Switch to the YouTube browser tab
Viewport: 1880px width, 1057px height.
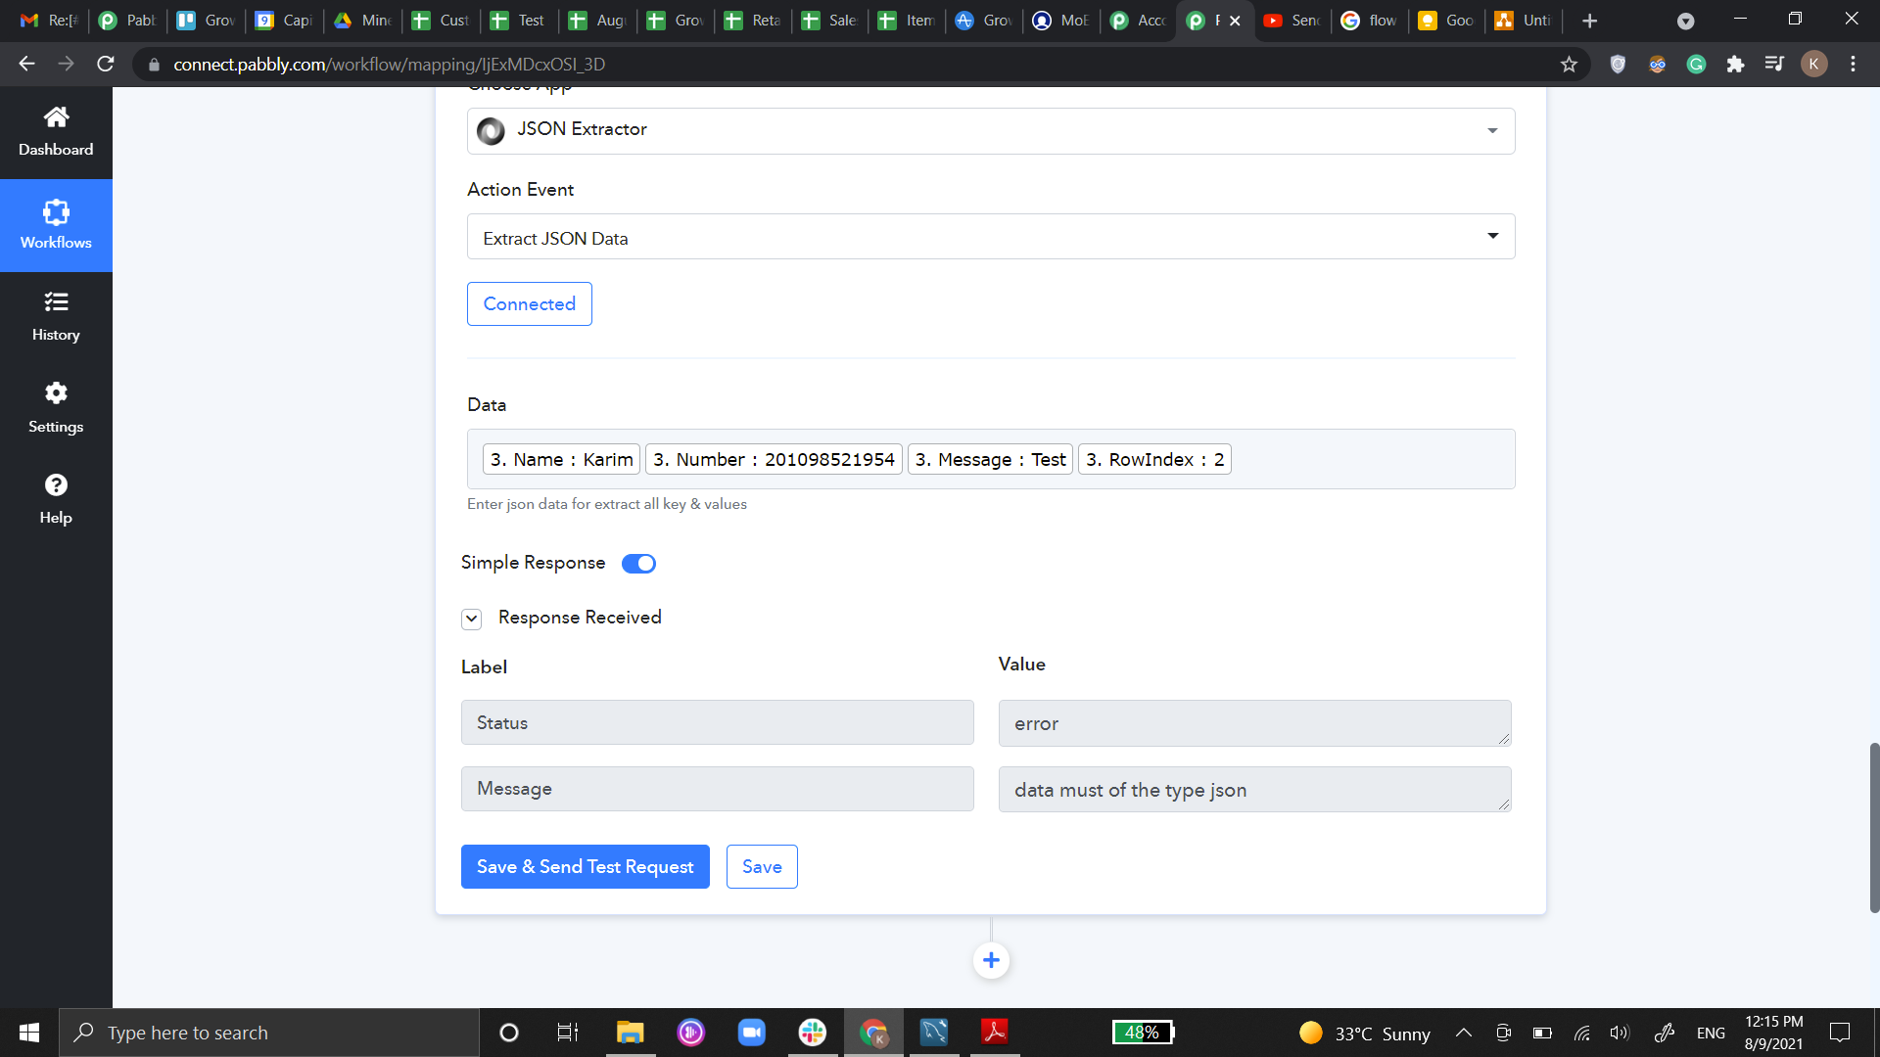[x=1292, y=21]
